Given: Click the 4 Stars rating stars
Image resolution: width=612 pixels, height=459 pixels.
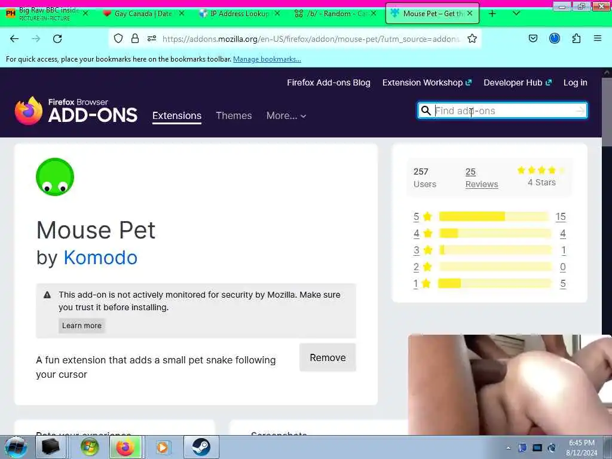Looking at the screenshot, I should pos(541,170).
